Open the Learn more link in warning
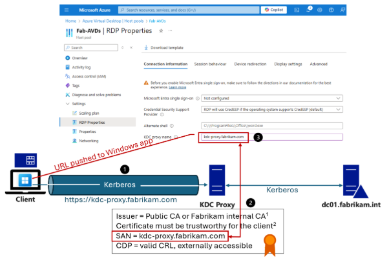This screenshot has width=389, height=262. click(178, 88)
